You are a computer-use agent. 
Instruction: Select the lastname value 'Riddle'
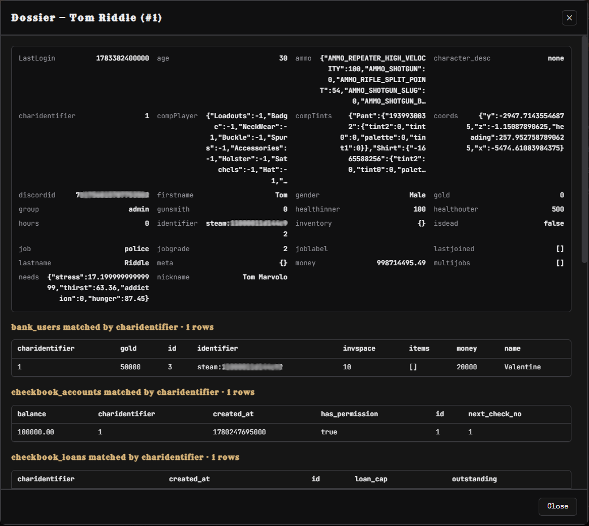pos(137,263)
